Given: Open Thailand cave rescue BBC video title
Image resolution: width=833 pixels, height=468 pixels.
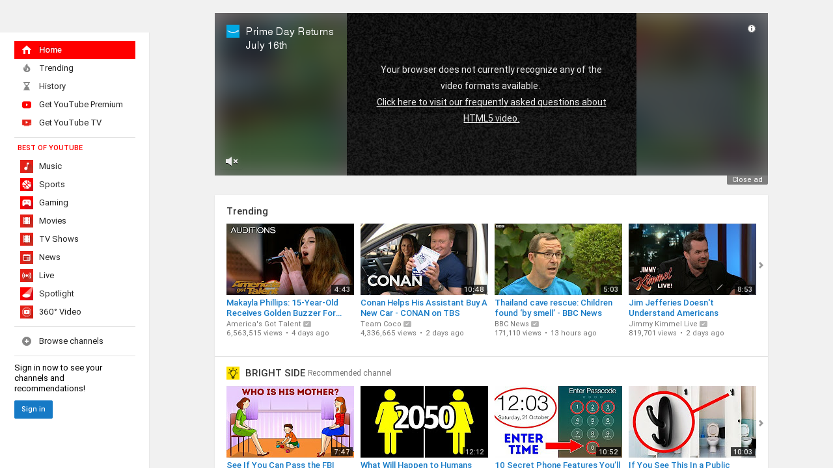Looking at the screenshot, I should 553,307.
